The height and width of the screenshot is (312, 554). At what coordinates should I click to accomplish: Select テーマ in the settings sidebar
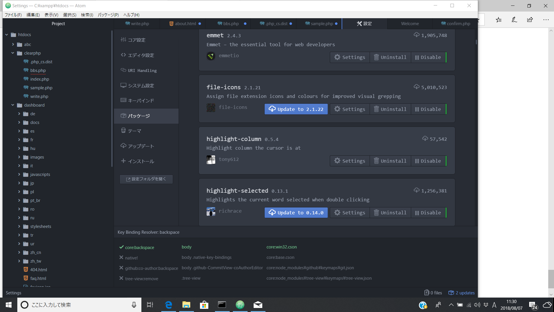[x=134, y=131]
